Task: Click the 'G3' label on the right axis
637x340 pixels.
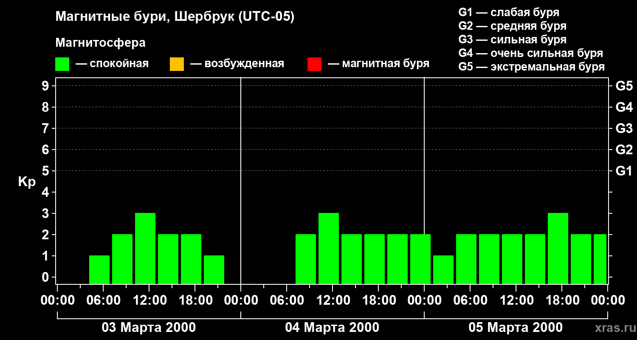Action: (624, 128)
